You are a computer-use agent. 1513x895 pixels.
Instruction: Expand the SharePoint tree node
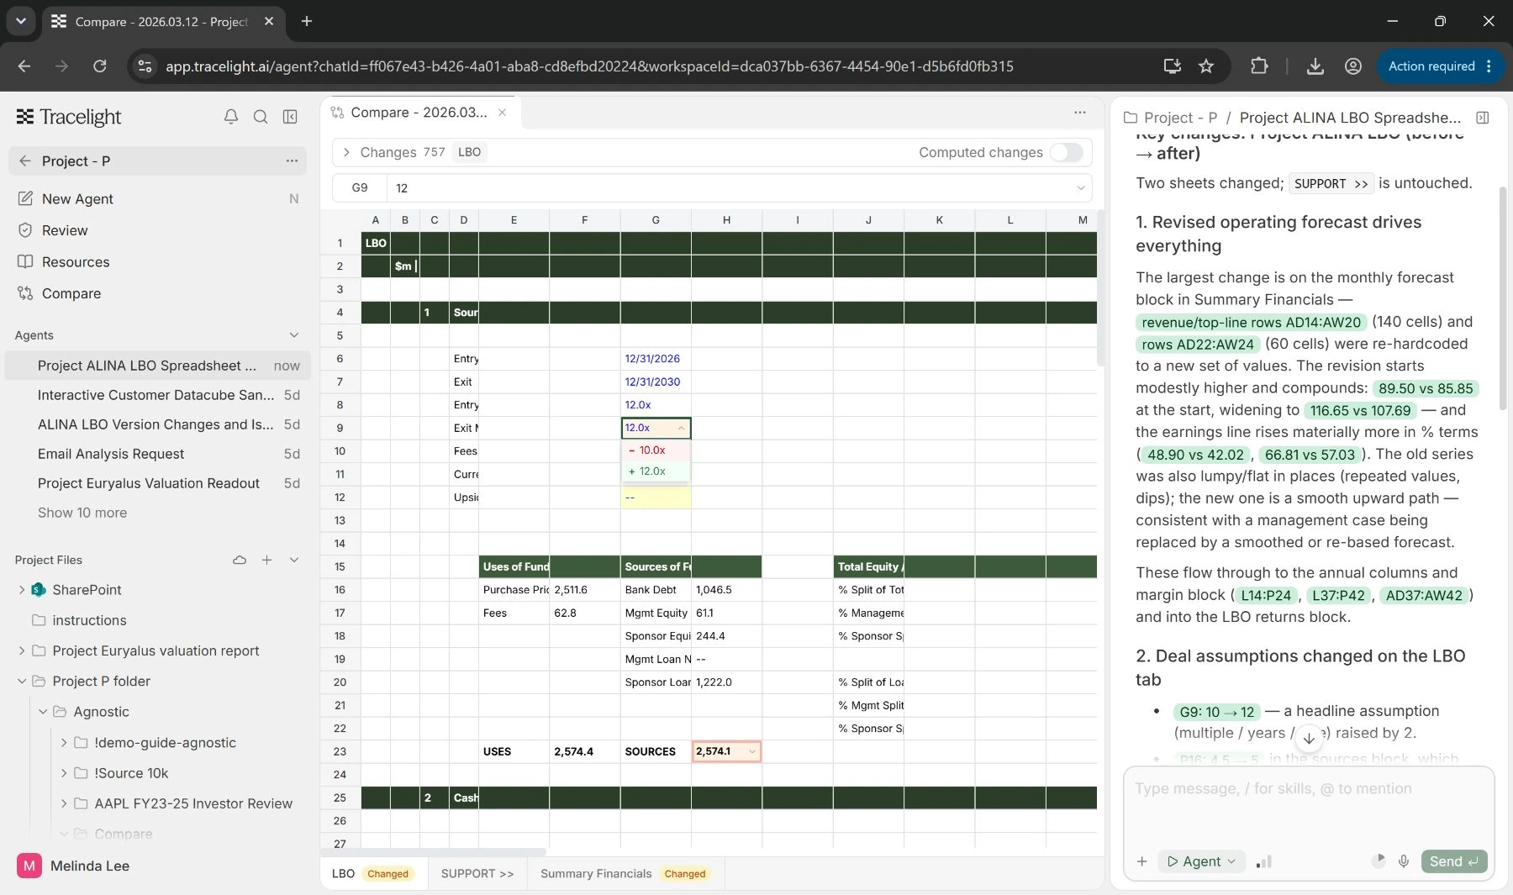click(x=22, y=590)
